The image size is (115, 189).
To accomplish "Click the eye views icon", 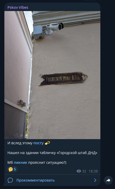I will [79, 171].
